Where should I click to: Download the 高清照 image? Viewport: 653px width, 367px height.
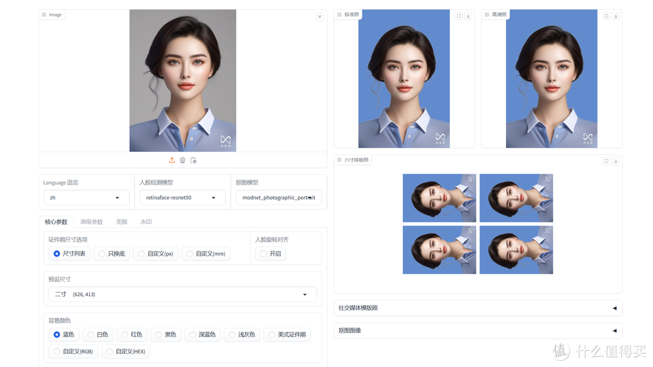(616, 16)
